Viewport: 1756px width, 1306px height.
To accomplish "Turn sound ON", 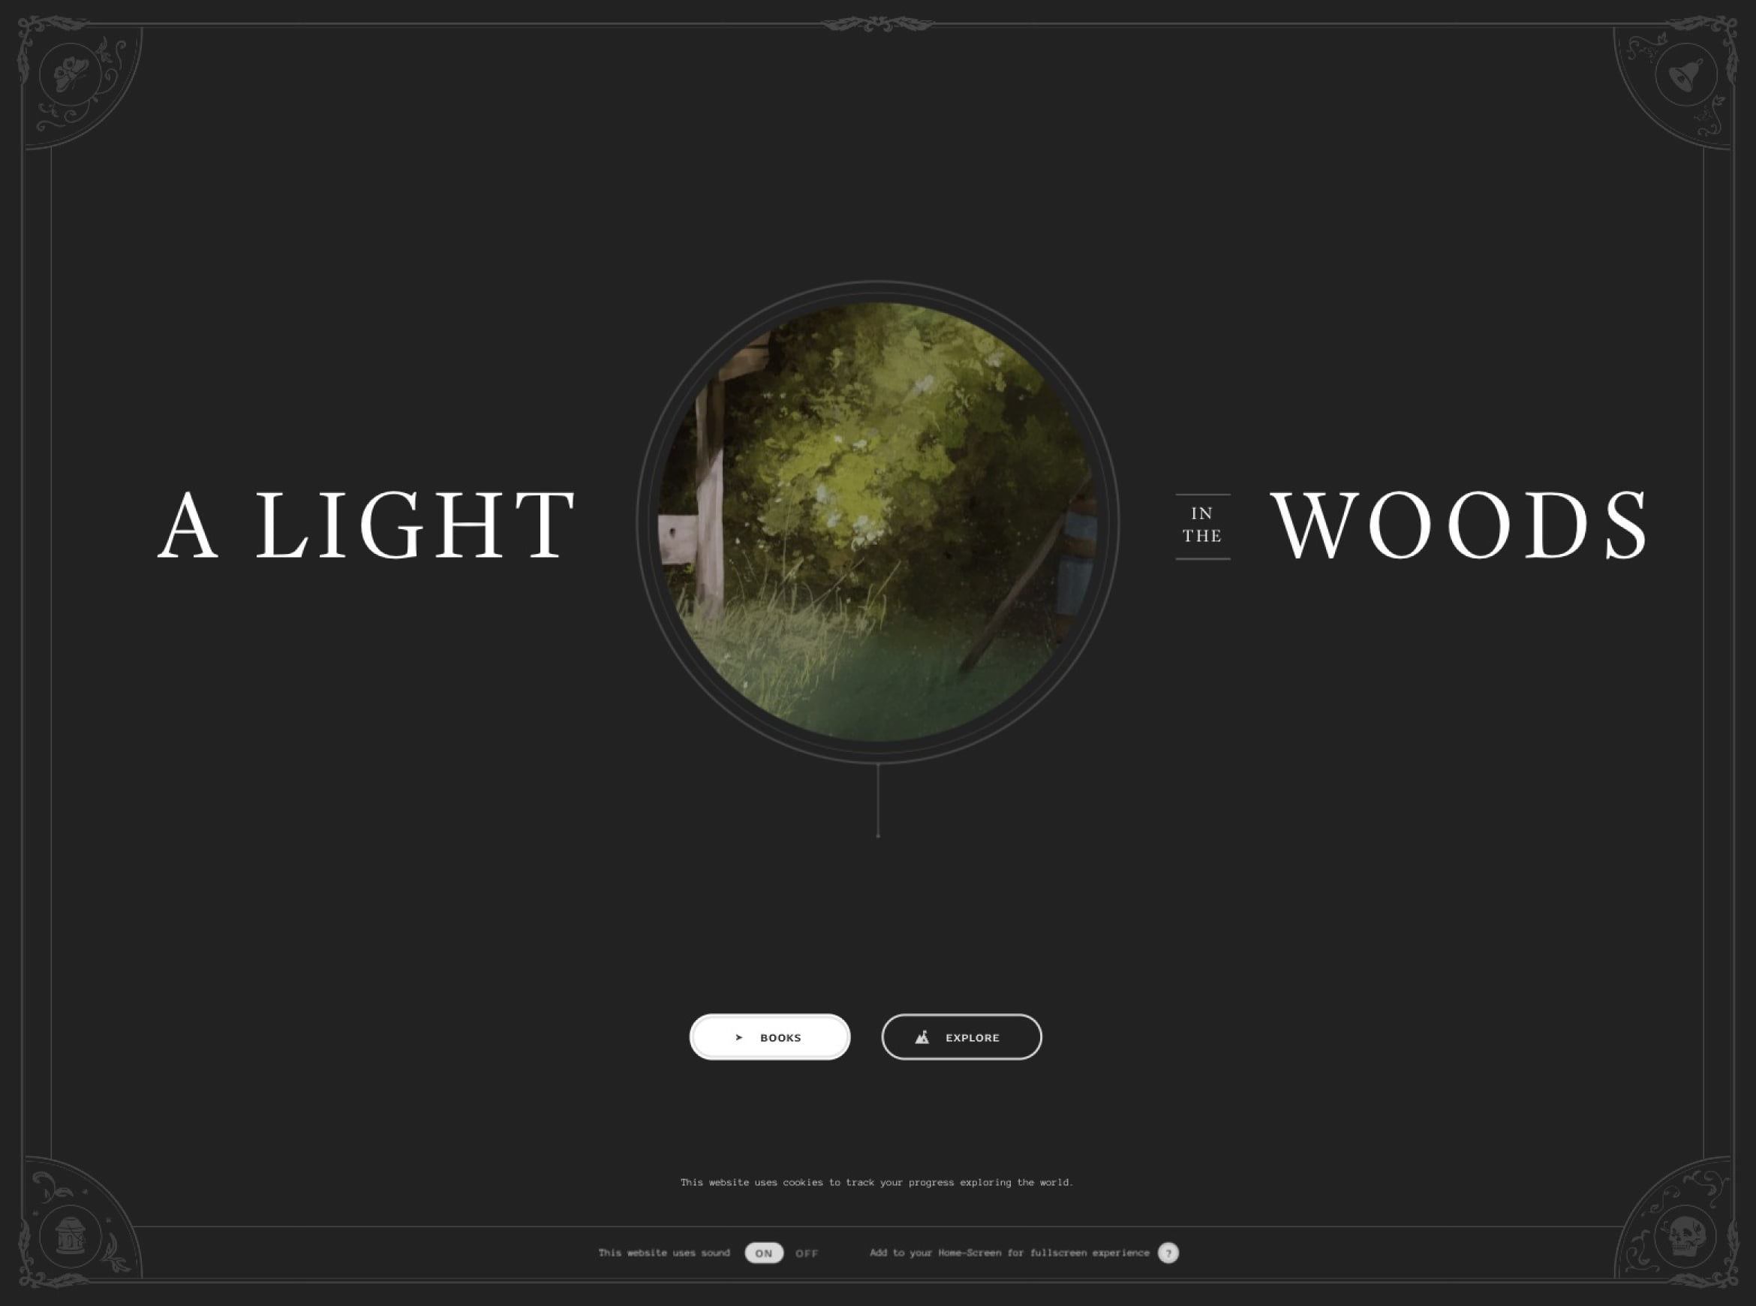I will (764, 1253).
